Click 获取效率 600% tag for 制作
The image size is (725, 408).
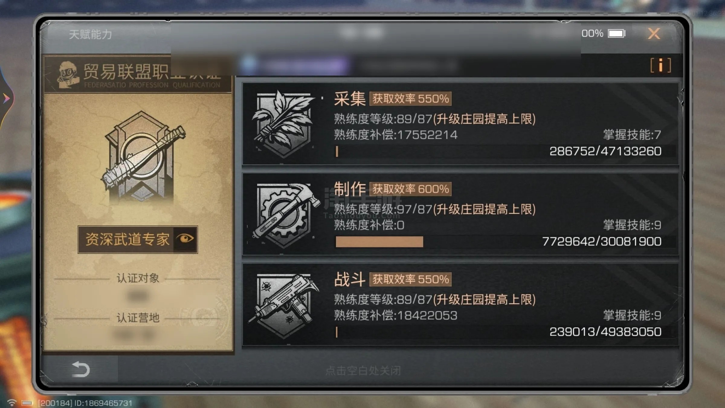click(x=410, y=189)
